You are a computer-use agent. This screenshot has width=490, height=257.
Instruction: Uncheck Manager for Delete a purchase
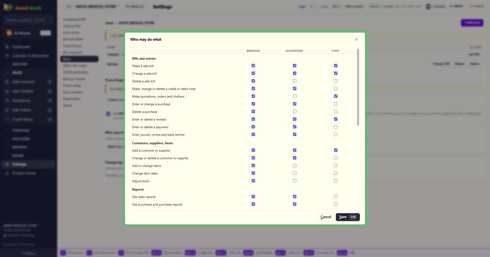click(253, 112)
